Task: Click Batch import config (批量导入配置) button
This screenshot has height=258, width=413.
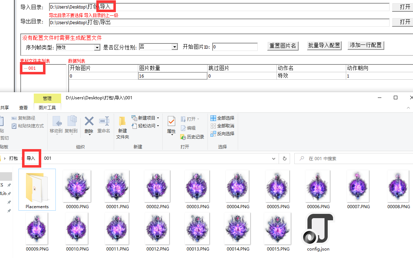Action: [324, 46]
